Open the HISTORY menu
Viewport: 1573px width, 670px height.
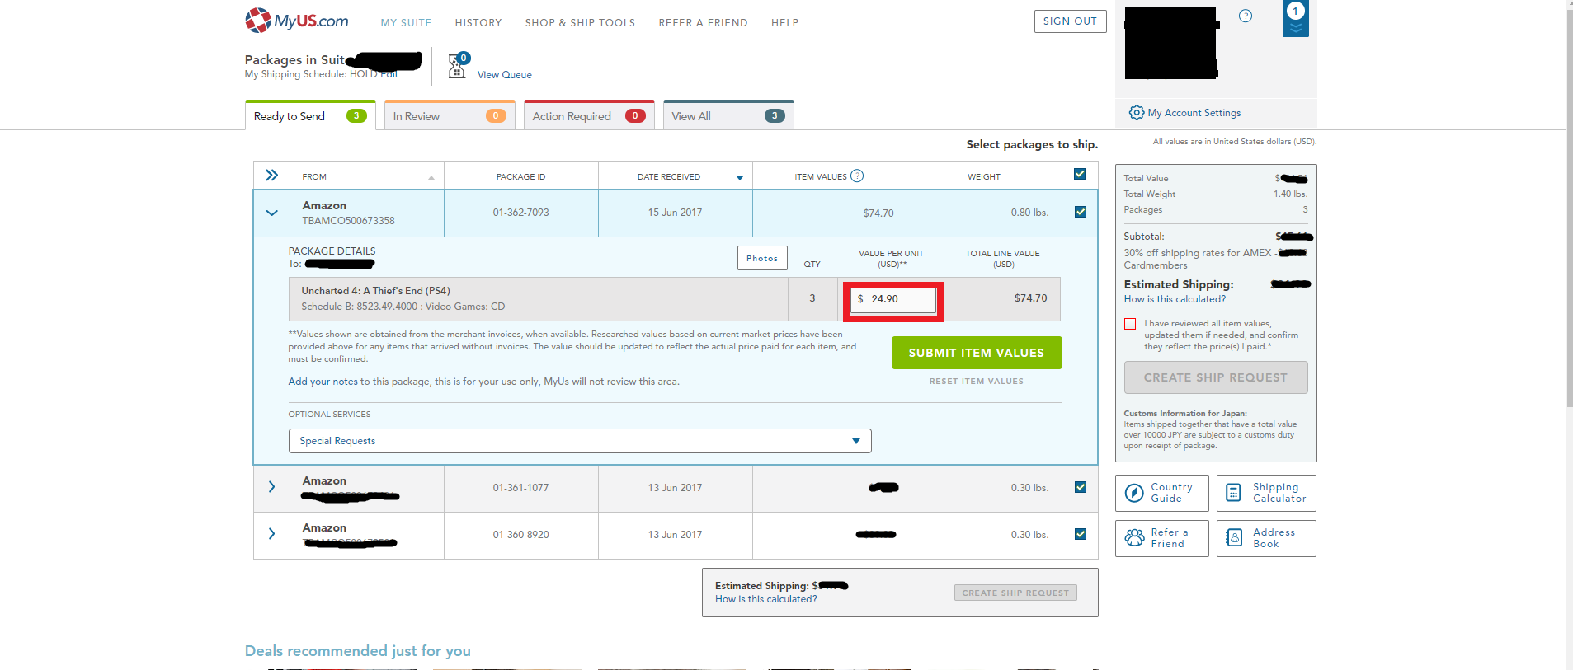point(478,23)
